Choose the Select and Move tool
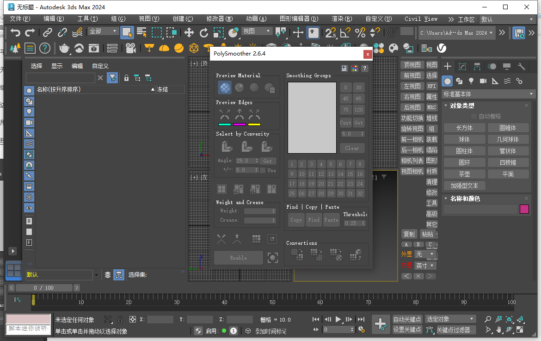The height and width of the screenshot is (341, 541). tap(189, 32)
